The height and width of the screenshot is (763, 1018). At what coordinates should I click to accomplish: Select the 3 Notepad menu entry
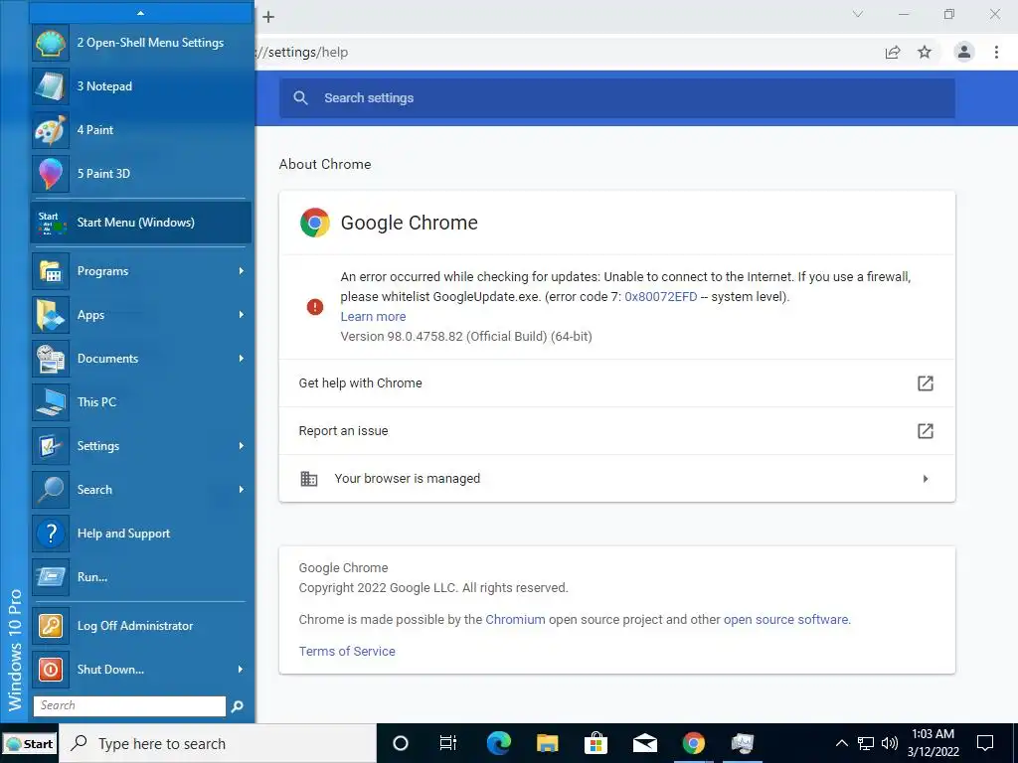tap(141, 86)
